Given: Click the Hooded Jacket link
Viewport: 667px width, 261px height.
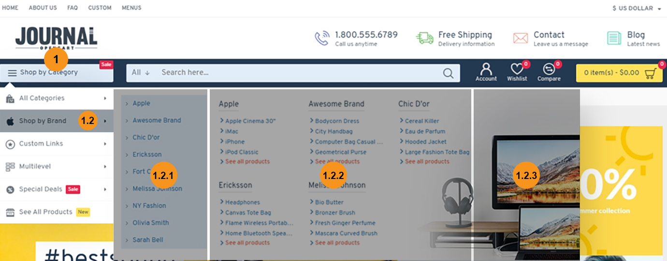Looking at the screenshot, I should click(426, 142).
